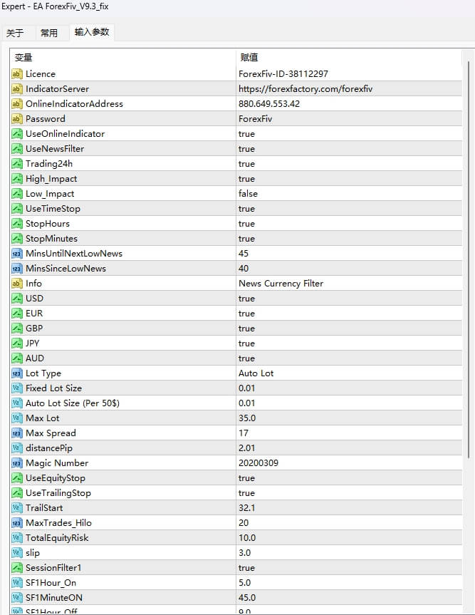The width and height of the screenshot is (475, 615).
Task: Click the boolean icon beside UseEquityStop
Action: (x=18, y=477)
